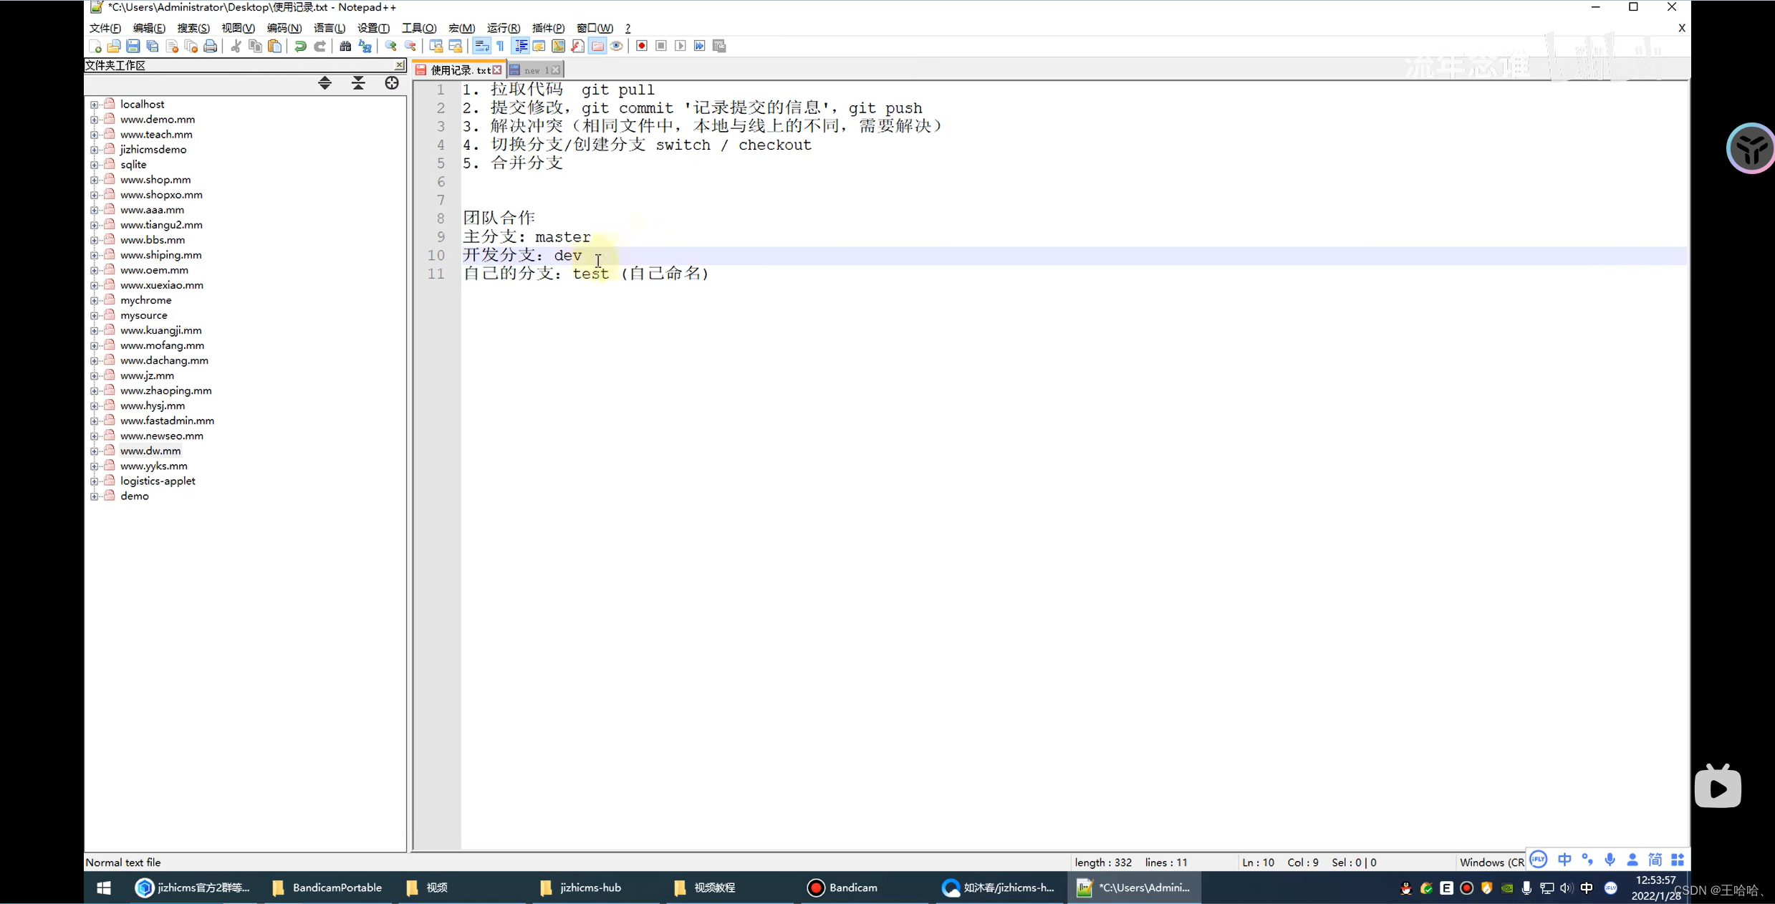Click the Close All documents toolbar icon
Screen dimensions: 1775x904
click(x=191, y=46)
